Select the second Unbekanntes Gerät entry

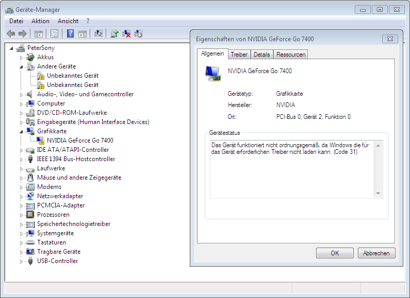[72, 85]
